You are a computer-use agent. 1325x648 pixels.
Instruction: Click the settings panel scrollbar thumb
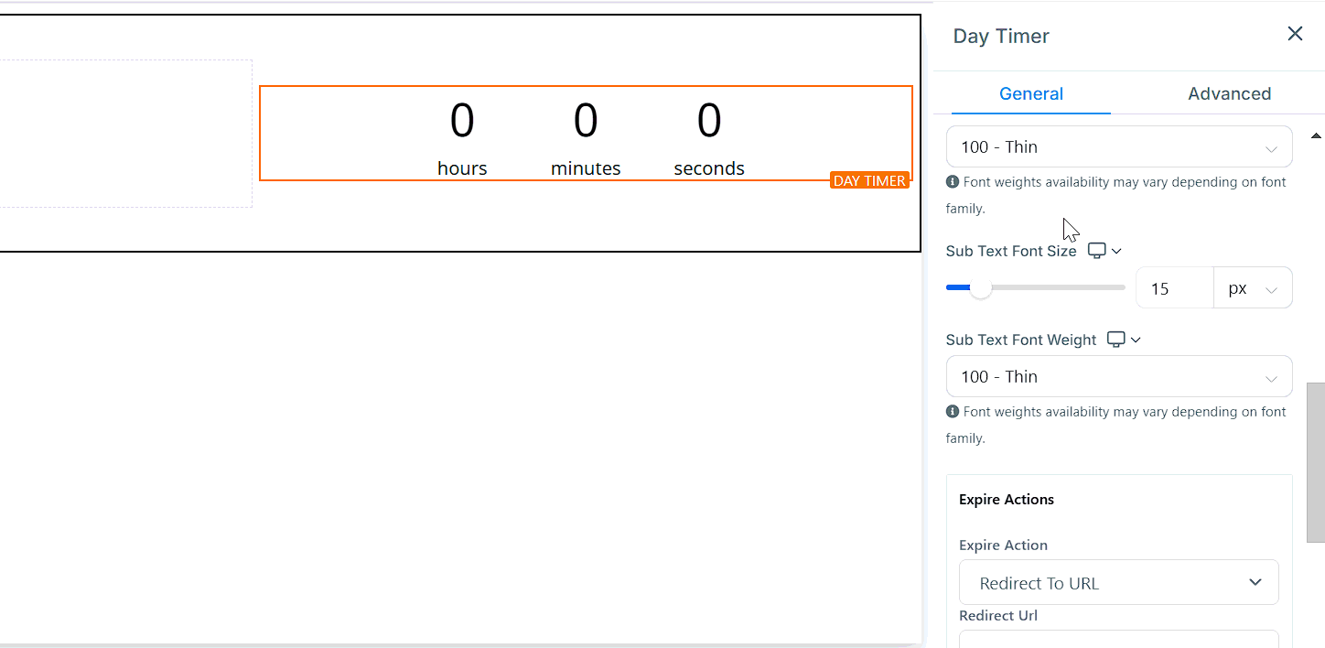pos(1315,462)
